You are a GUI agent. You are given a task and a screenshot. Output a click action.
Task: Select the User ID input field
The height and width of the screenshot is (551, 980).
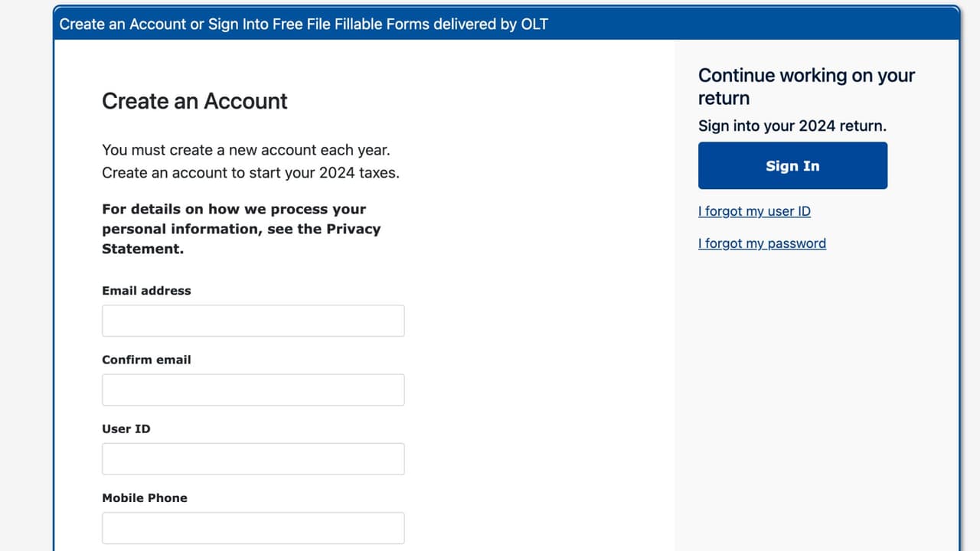click(253, 458)
